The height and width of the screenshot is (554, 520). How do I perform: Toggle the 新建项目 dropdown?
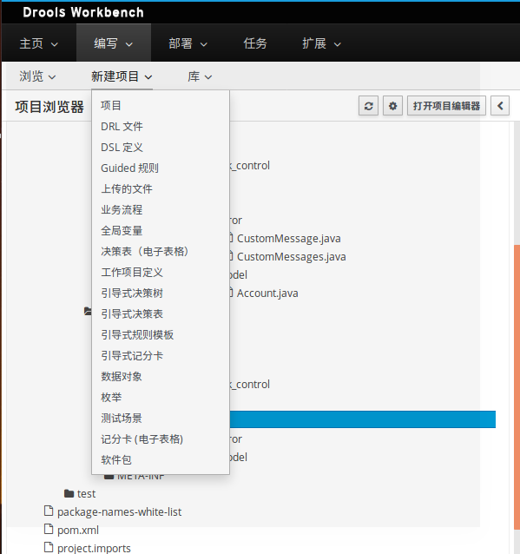[122, 76]
